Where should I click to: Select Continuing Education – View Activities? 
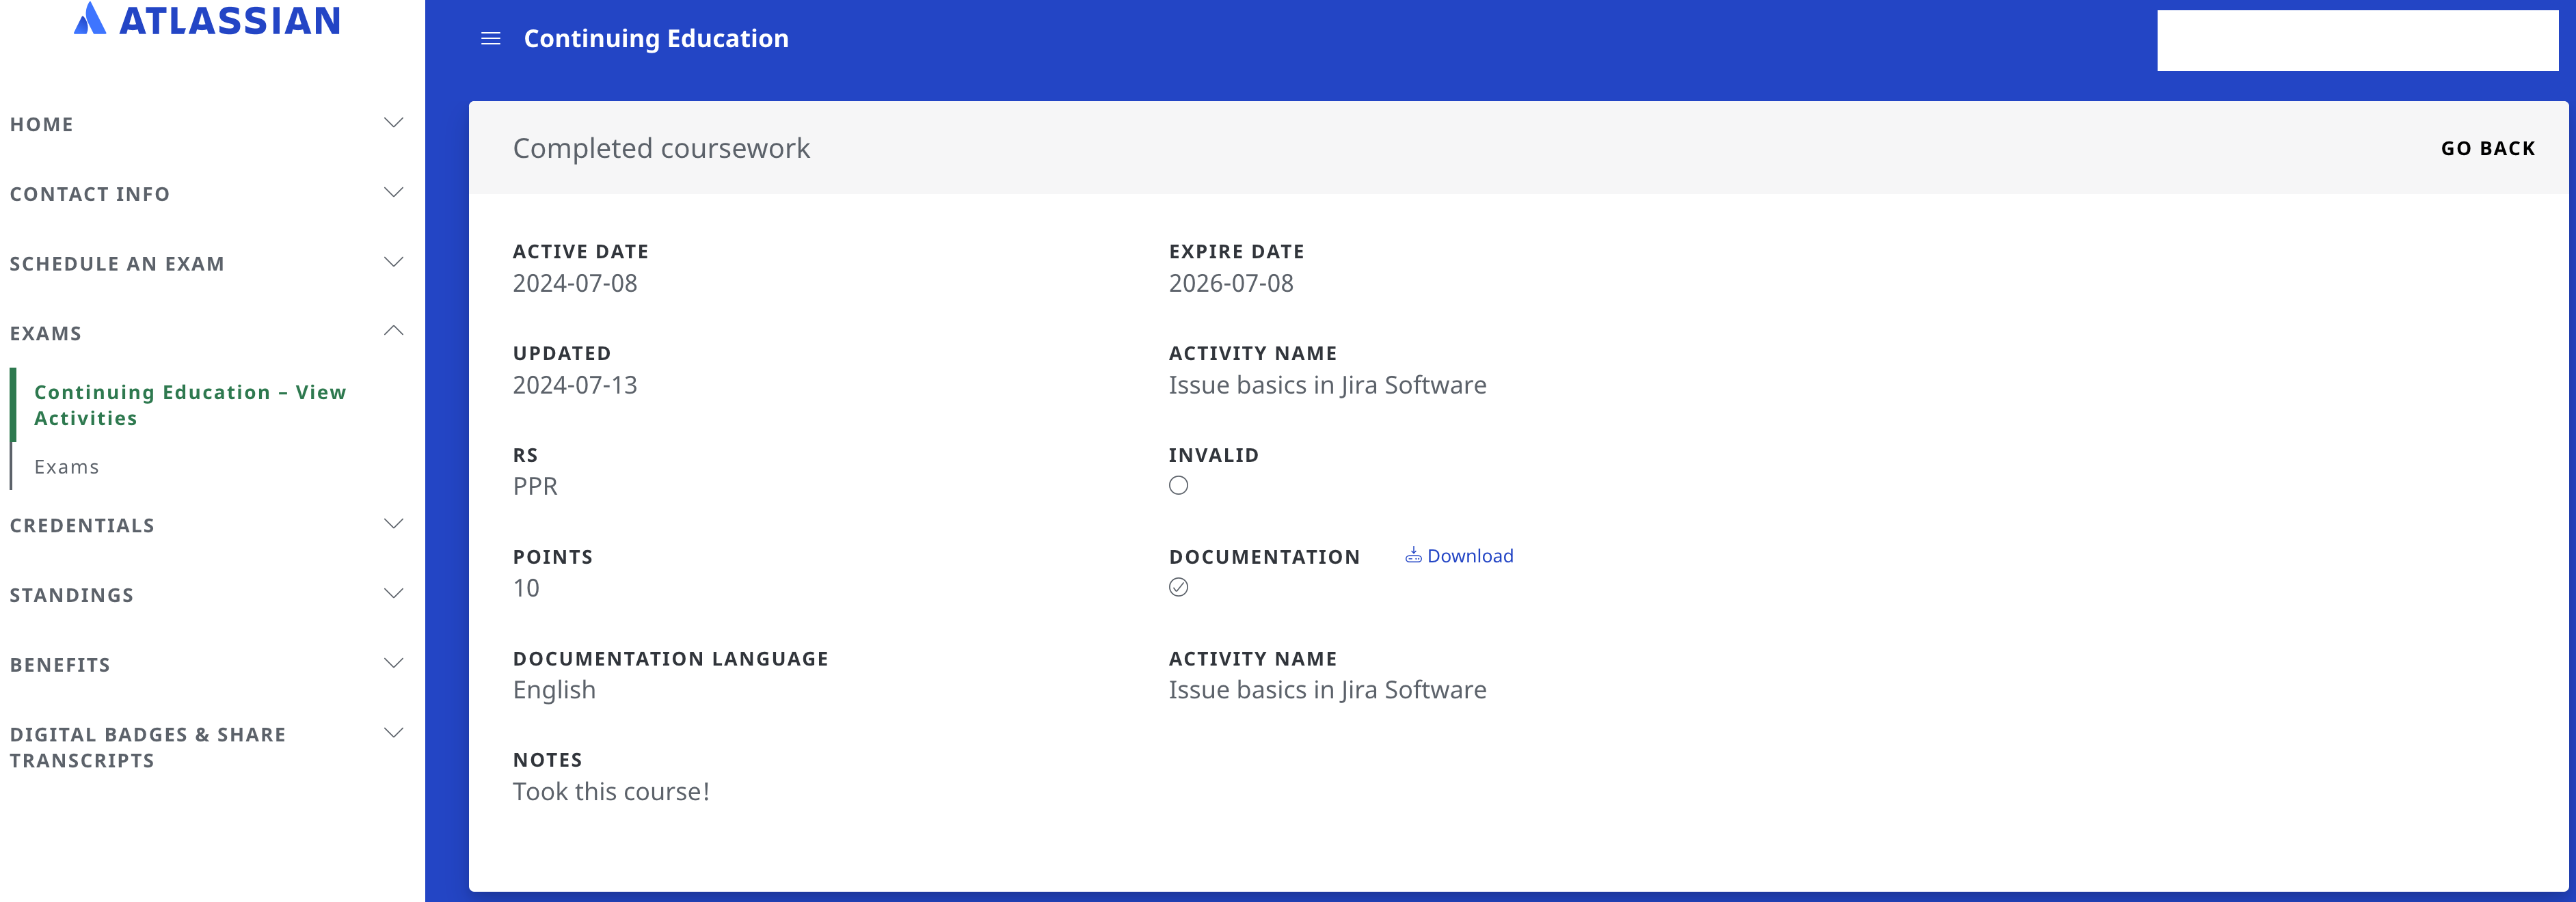click(190, 405)
